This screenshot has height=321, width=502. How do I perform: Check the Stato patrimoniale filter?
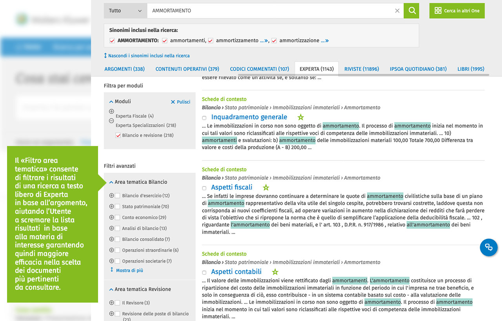(117, 207)
